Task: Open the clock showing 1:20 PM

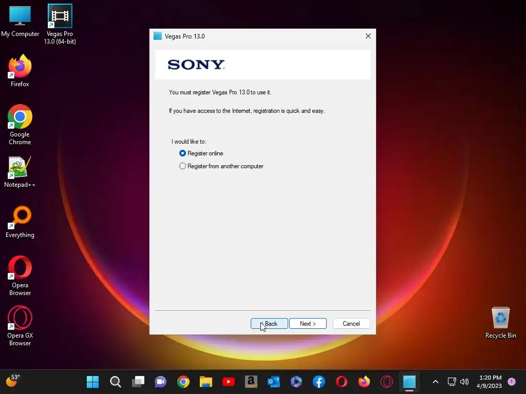Action: point(489,382)
